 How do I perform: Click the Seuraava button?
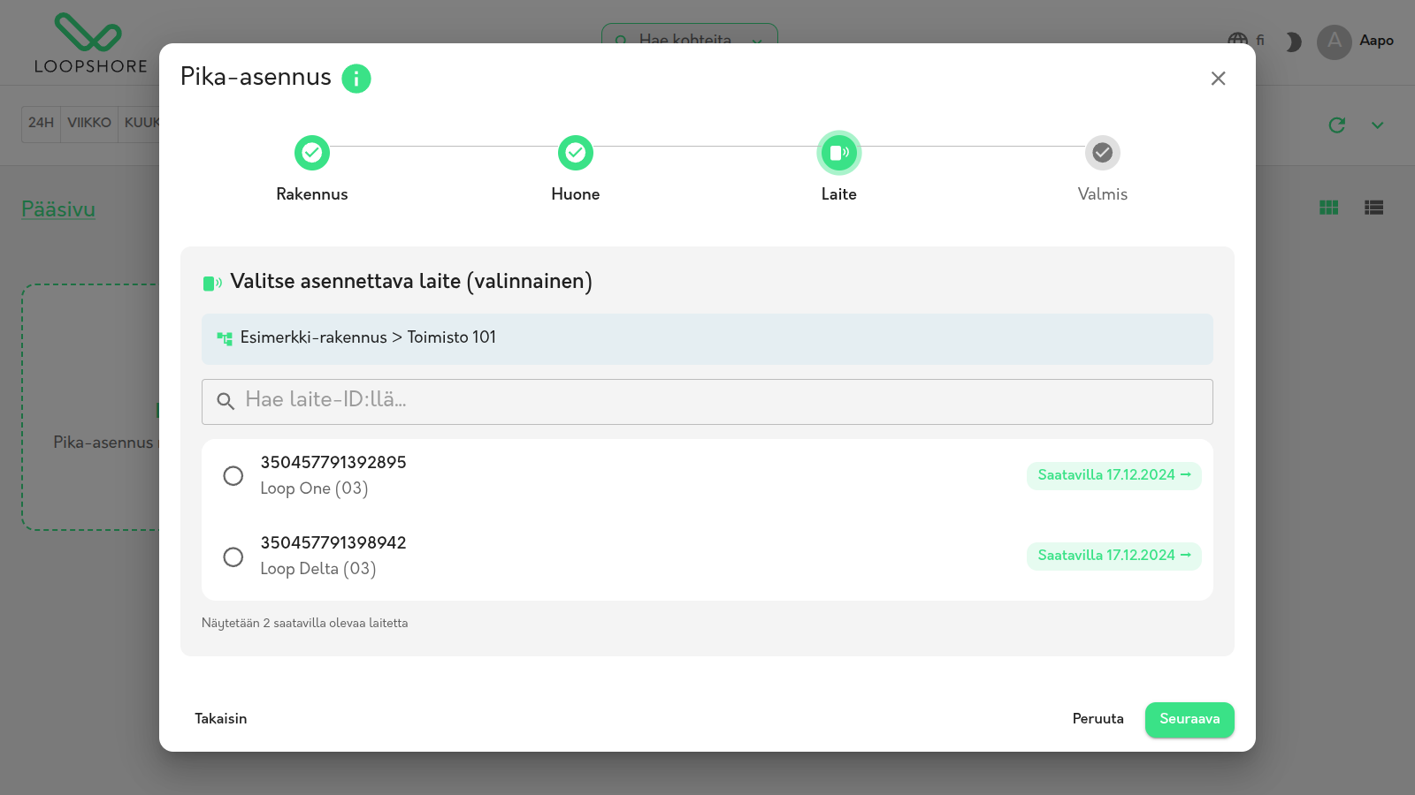coord(1189,719)
